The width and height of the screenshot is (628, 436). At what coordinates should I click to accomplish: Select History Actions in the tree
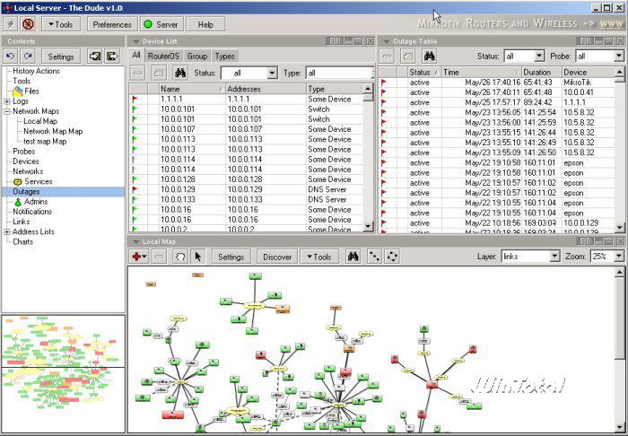pos(36,71)
